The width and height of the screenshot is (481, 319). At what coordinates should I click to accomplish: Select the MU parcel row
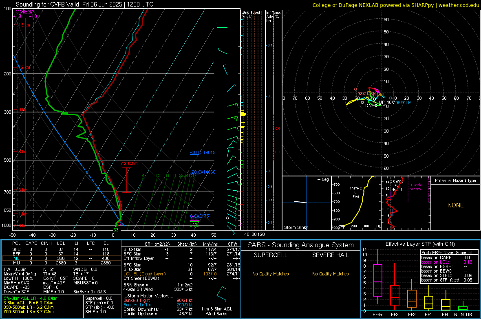(x=61, y=263)
